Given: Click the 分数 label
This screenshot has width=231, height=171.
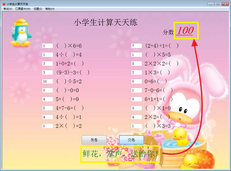Looking at the screenshot, I should tap(168, 32).
